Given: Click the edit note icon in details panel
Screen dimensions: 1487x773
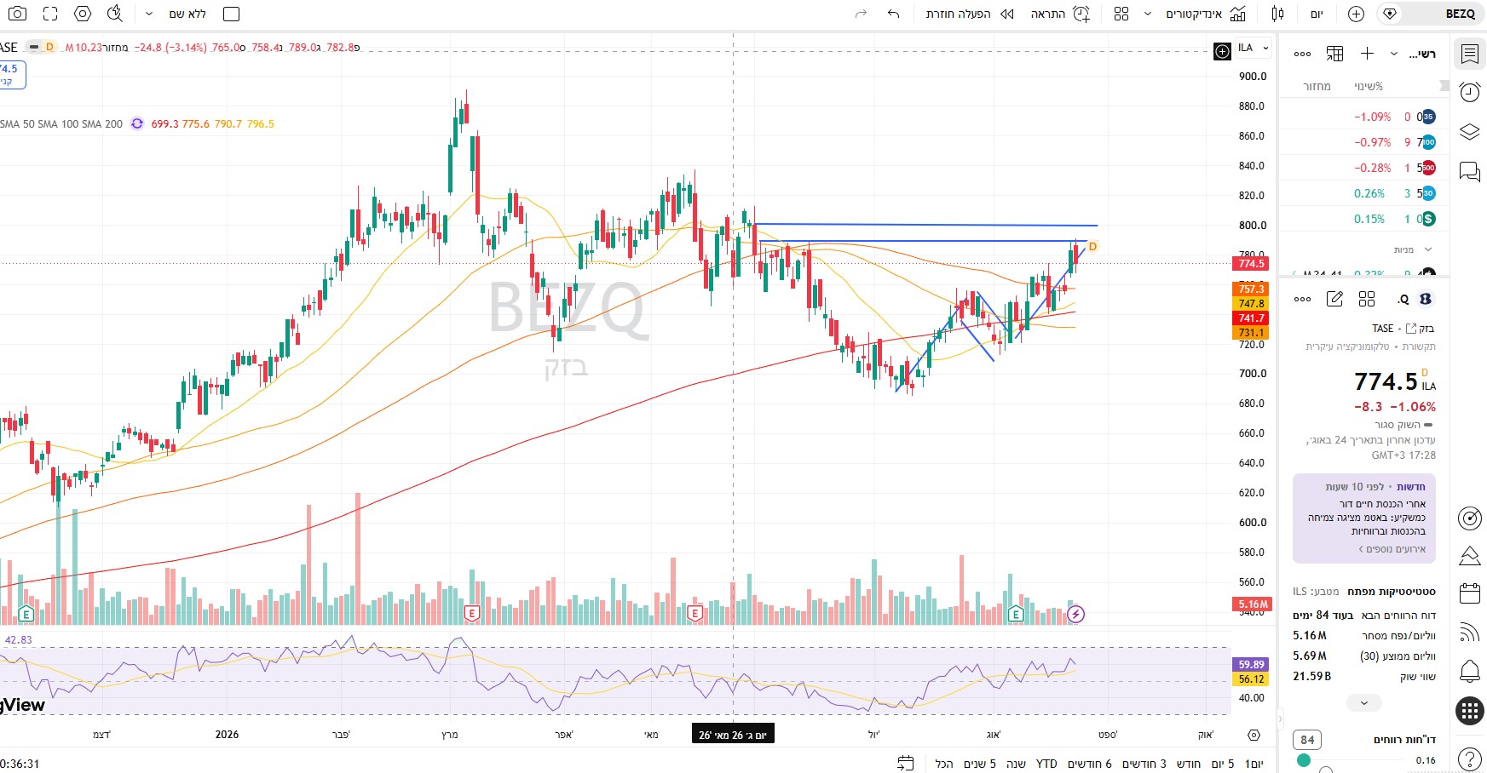Looking at the screenshot, I should [1334, 299].
